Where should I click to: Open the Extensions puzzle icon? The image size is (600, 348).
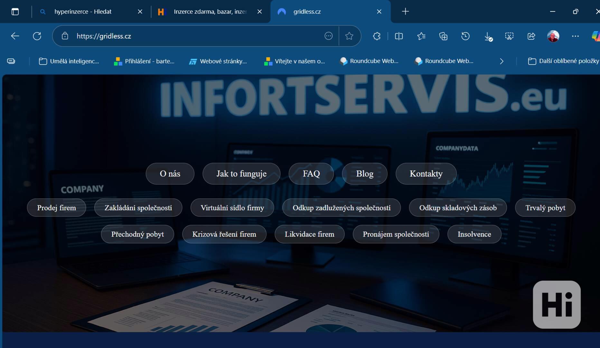click(377, 36)
